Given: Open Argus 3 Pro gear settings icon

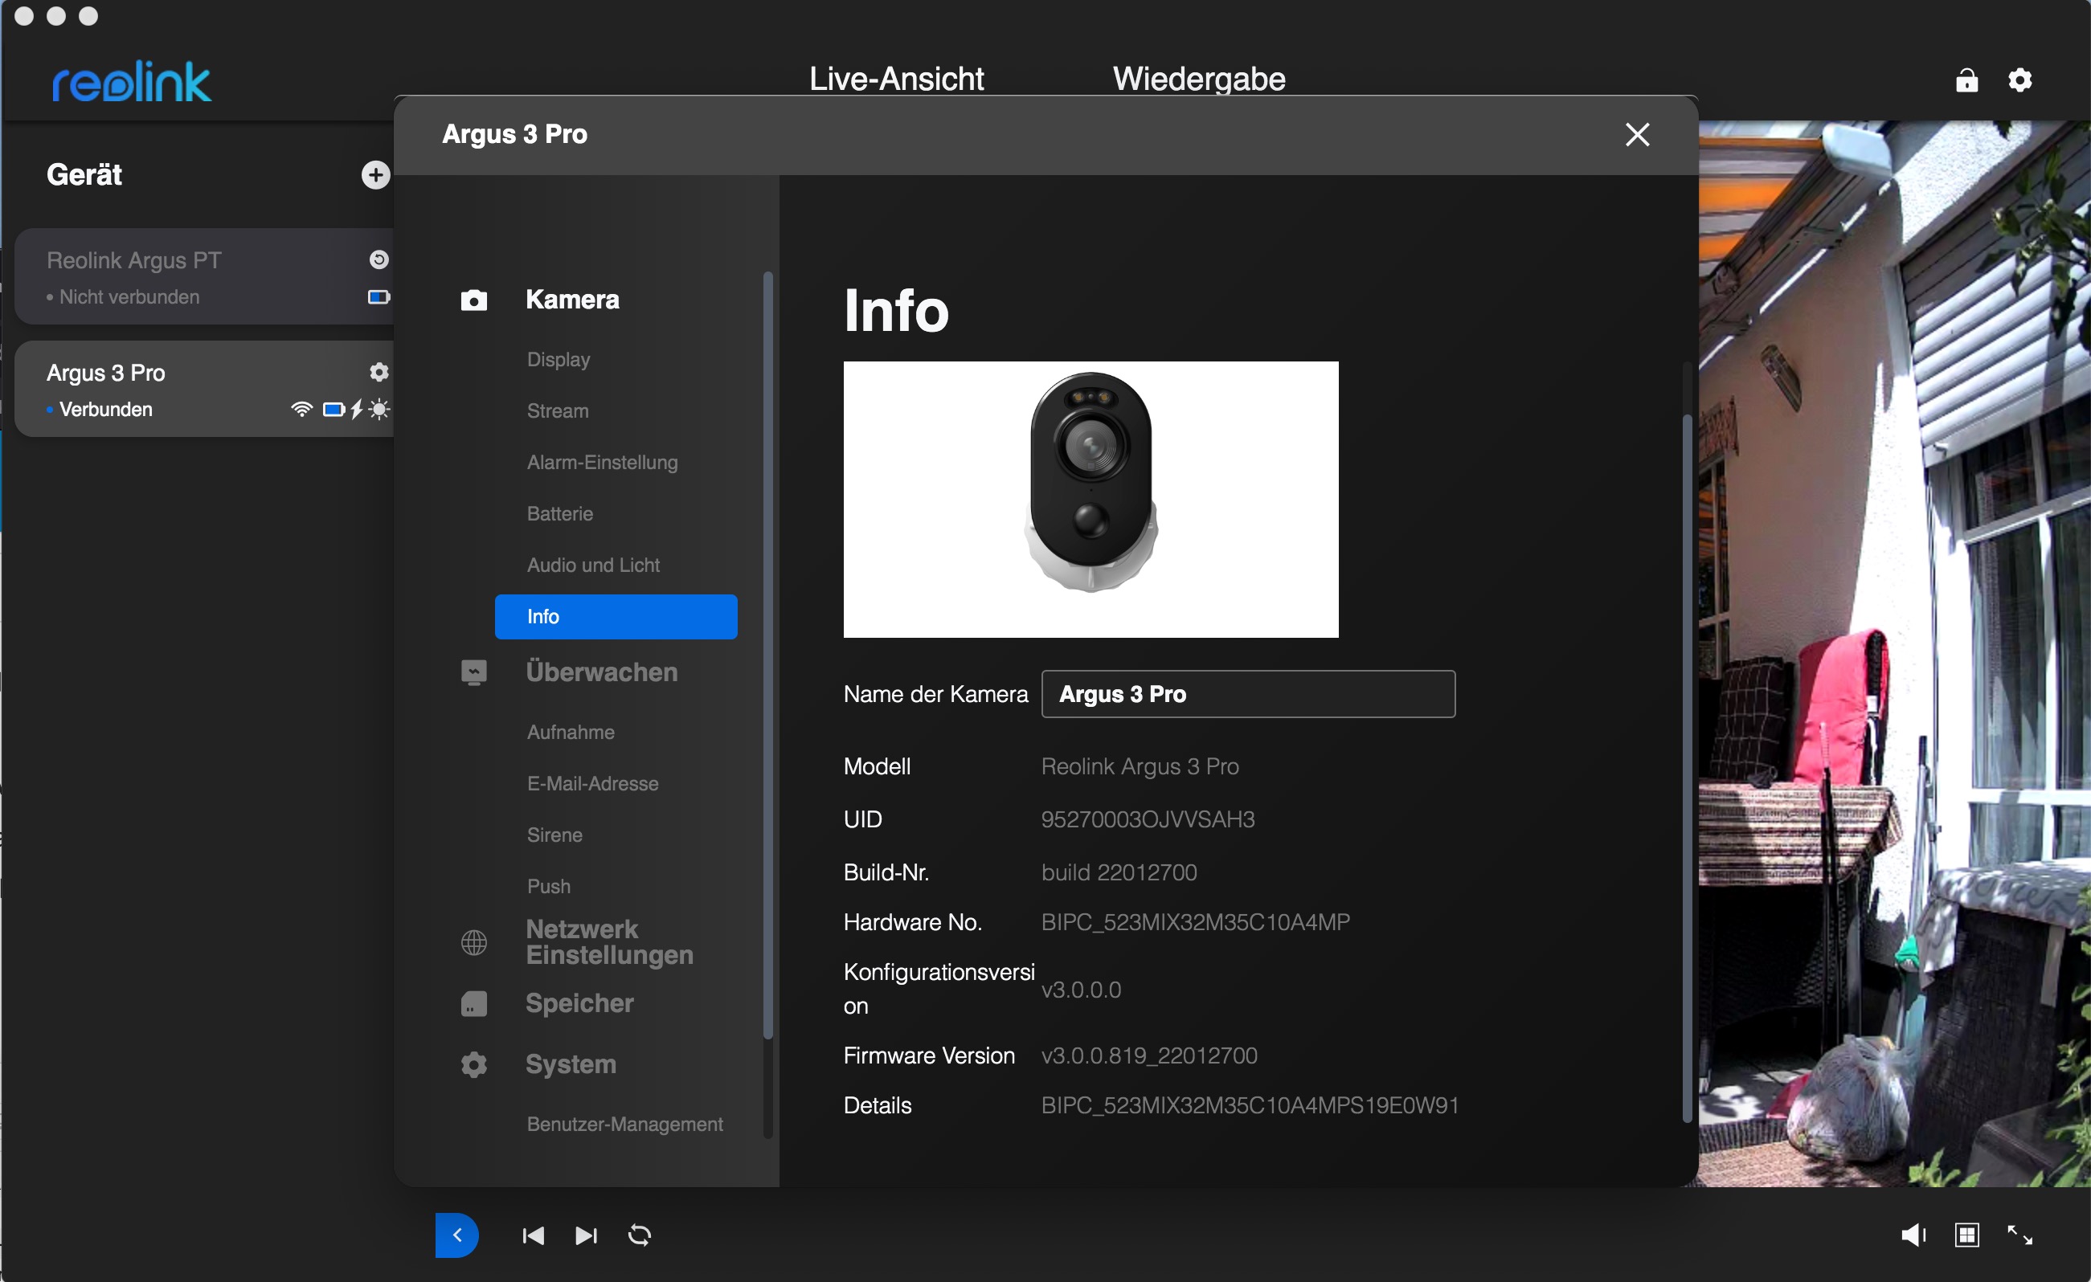Looking at the screenshot, I should tap(379, 372).
